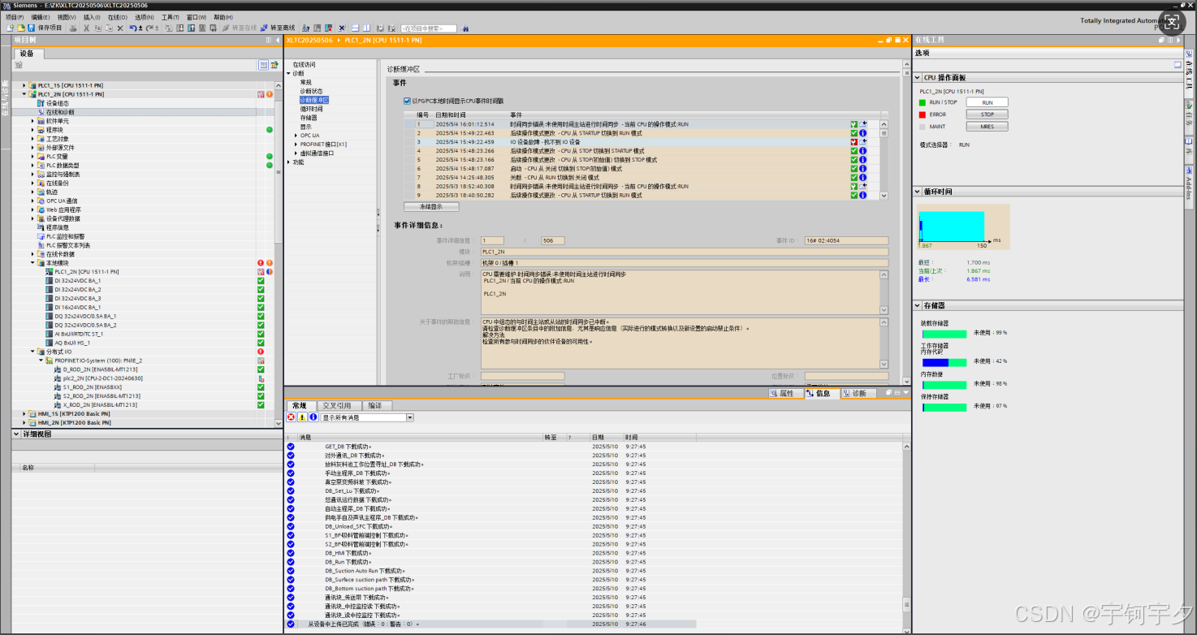The width and height of the screenshot is (1197, 635).
Task: Click the print icon in toolbar
Action: pyautogui.click(x=73, y=28)
